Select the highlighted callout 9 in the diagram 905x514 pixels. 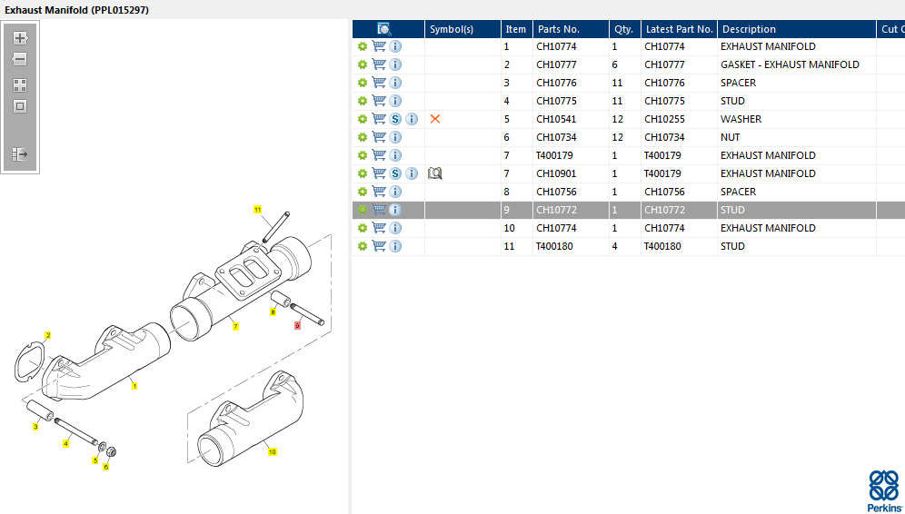click(x=297, y=325)
